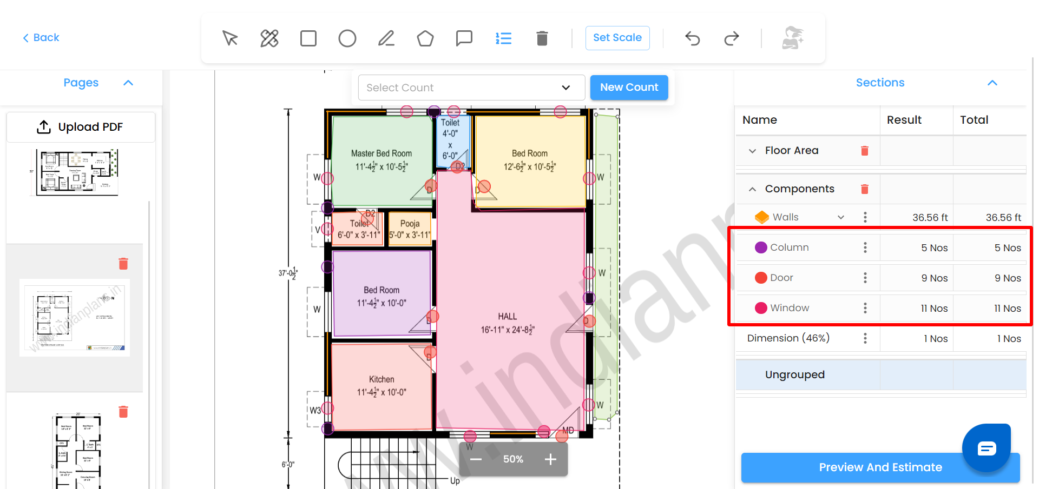The width and height of the screenshot is (1039, 489).
Task: Select the arrow pointer tool
Action: pos(230,38)
